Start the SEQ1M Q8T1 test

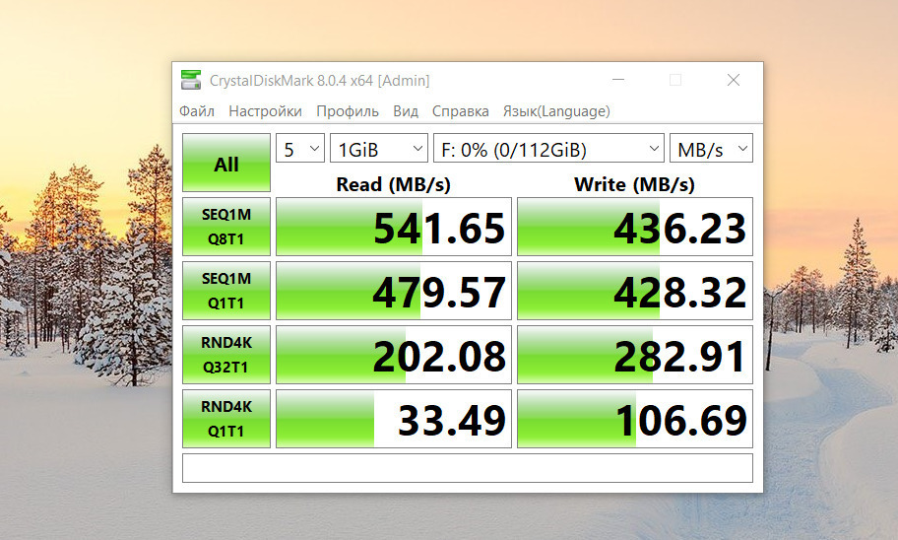point(226,227)
